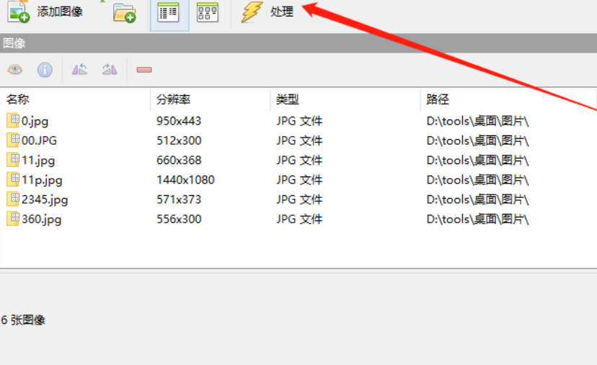Remove selected image with the red minus icon
Image resolution: width=597 pixels, height=365 pixels.
pyautogui.click(x=144, y=70)
